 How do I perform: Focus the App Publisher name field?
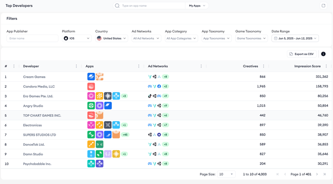click(32, 38)
